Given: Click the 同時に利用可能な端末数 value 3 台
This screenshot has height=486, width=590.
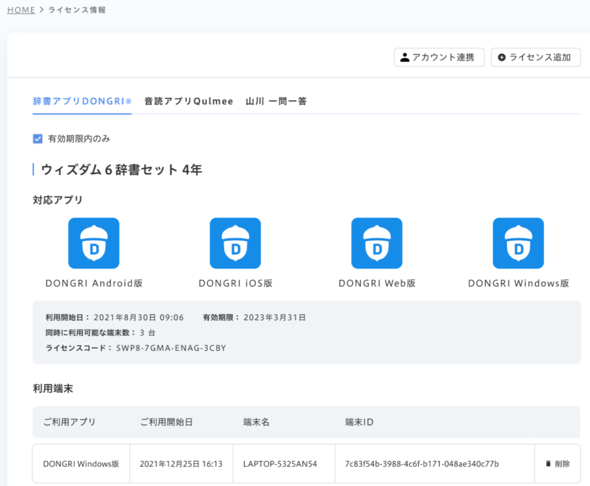Looking at the screenshot, I should pos(147,333).
